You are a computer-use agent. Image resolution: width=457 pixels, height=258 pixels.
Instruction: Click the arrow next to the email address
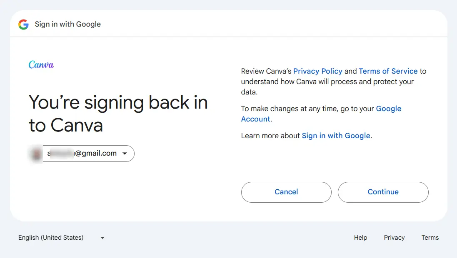[x=125, y=154]
